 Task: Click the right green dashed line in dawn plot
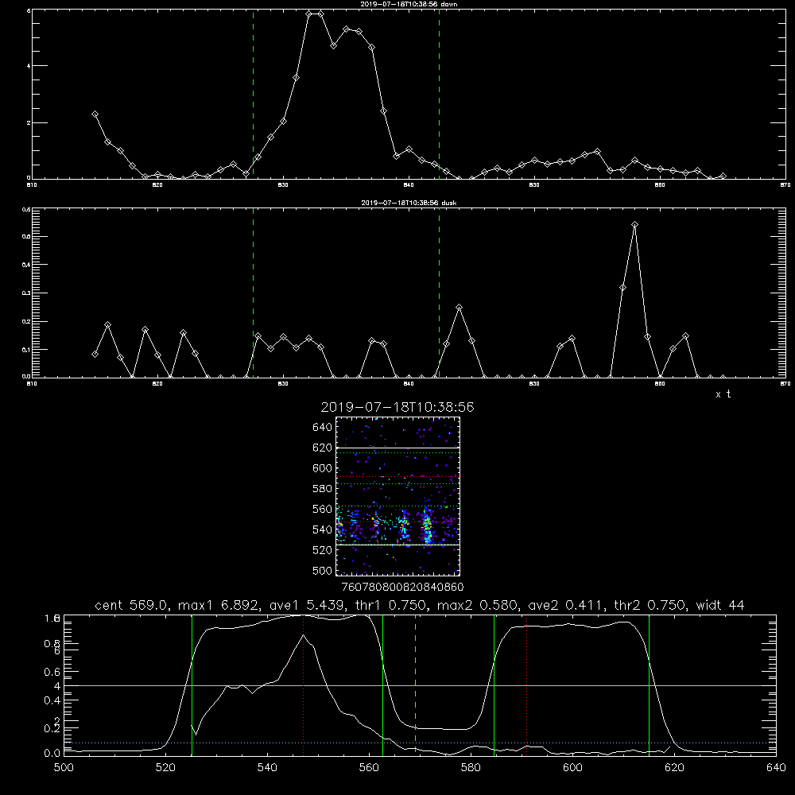pos(439,94)
